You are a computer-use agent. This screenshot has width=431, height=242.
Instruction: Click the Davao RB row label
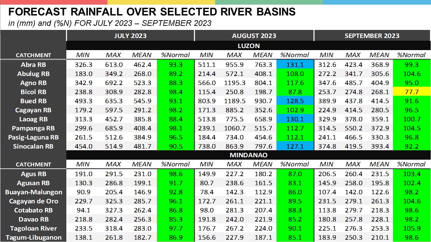pos(33,219)
